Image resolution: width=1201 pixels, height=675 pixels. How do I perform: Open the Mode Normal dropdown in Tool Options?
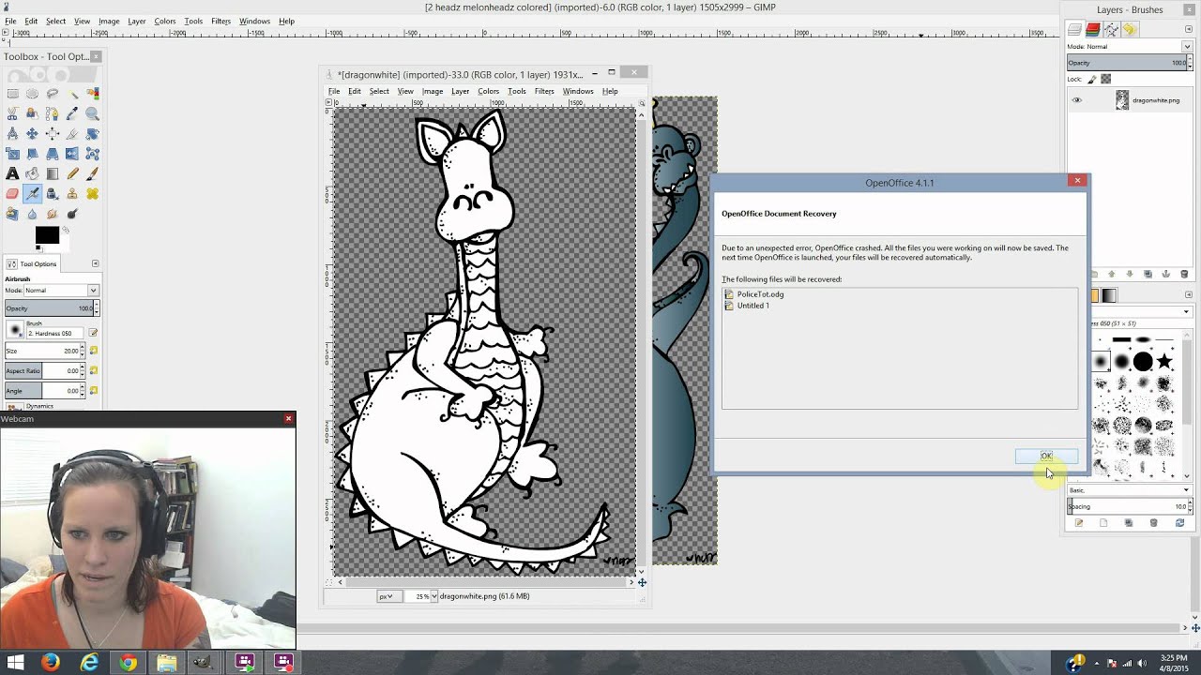pos(62,291)
